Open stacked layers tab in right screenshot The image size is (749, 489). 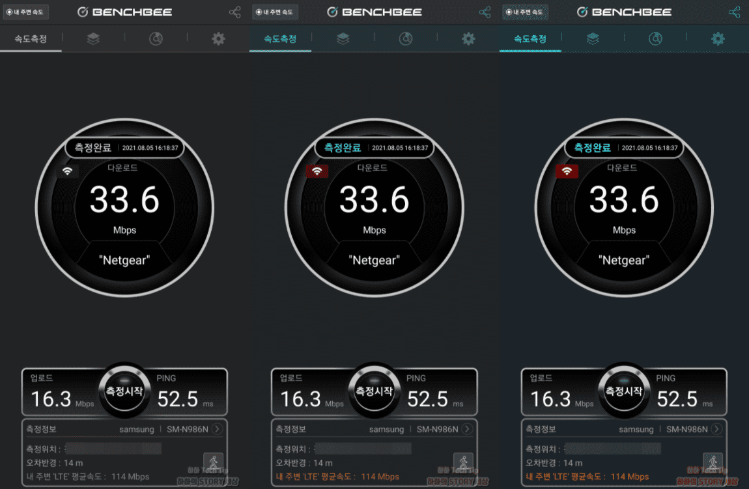tap(593, 38)
